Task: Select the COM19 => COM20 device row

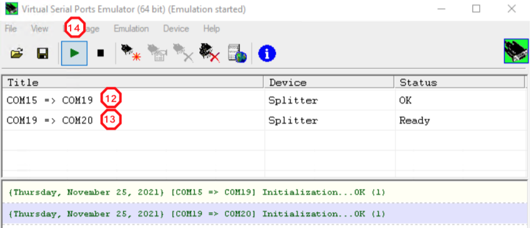Action: pyautogui.click(x=264, y=121)
